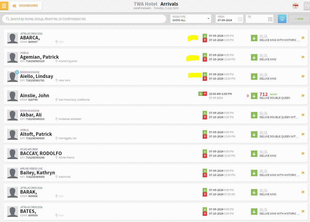Open Room Type dropdown
This screenshot has height=222, width=310.
191,19
